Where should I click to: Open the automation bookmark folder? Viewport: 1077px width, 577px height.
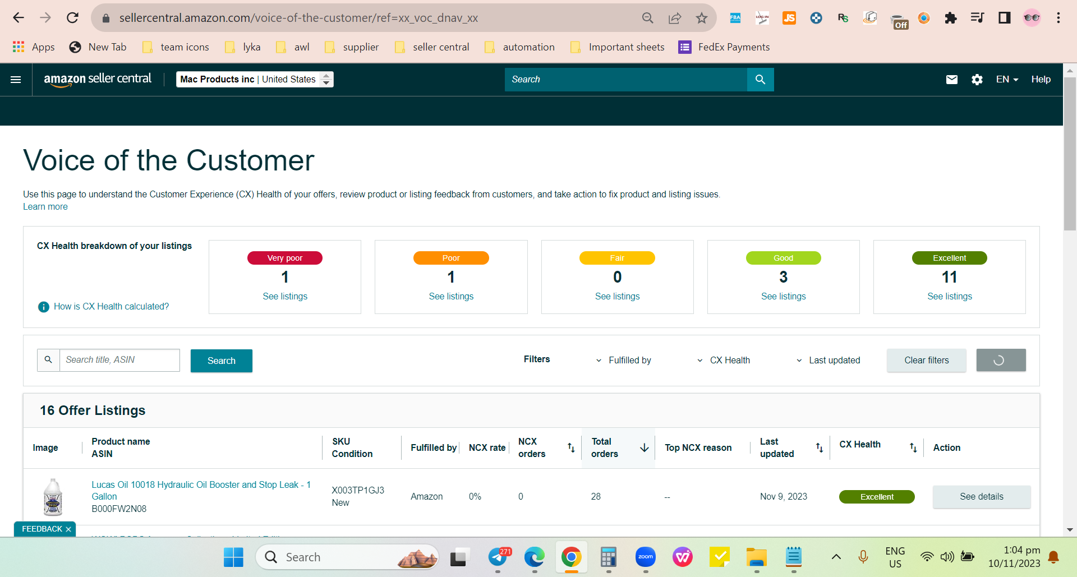click(519, 47)
